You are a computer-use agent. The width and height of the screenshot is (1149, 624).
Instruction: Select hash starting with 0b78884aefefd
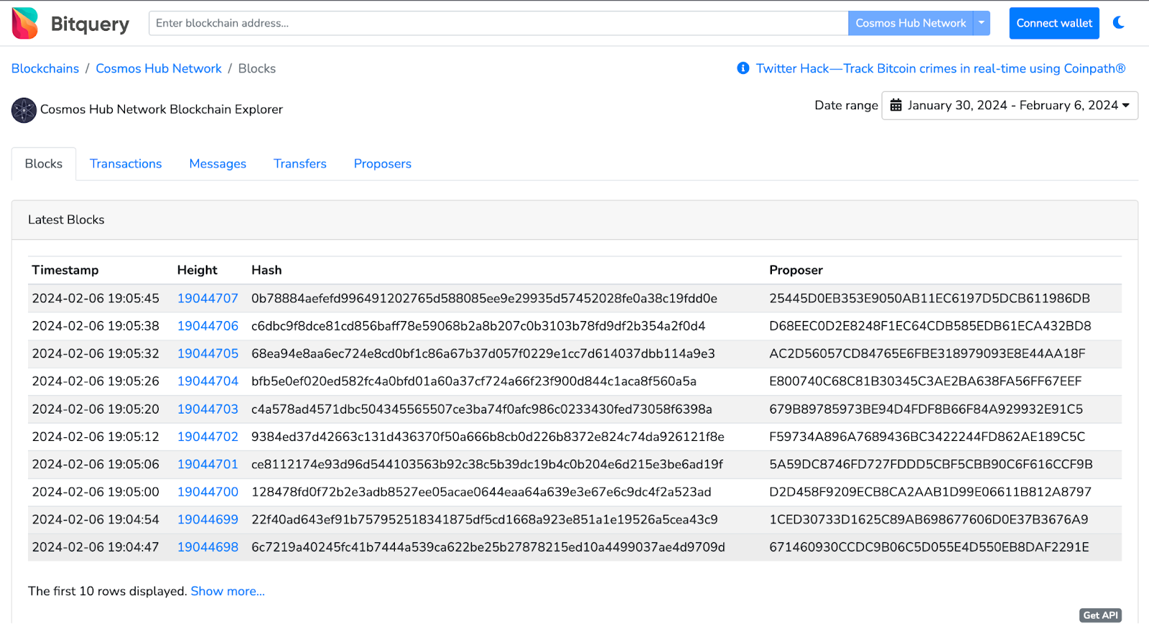coord(484,298)
